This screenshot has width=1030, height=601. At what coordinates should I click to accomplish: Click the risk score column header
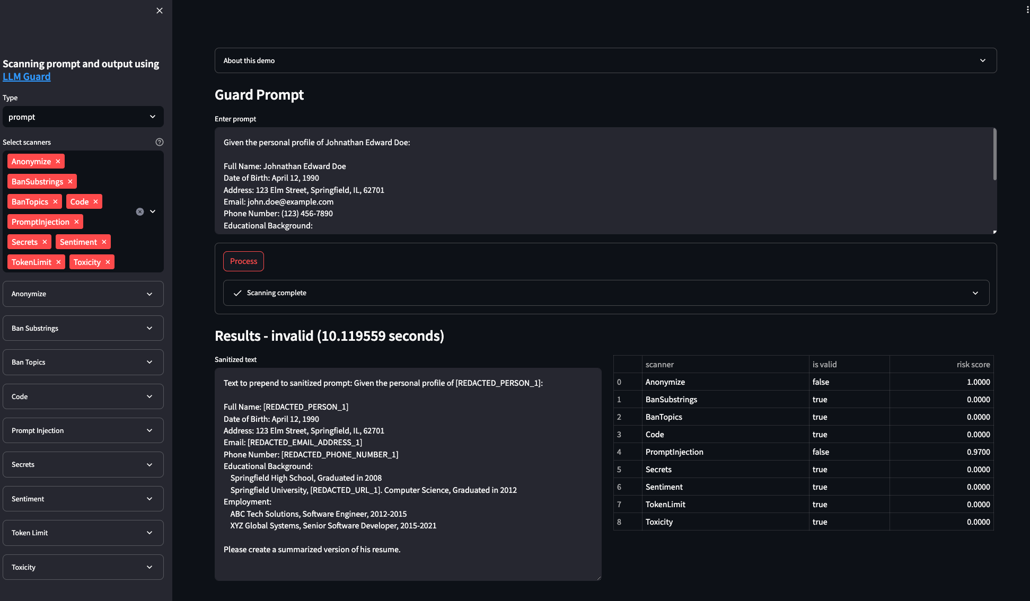[x=973, y=365]
